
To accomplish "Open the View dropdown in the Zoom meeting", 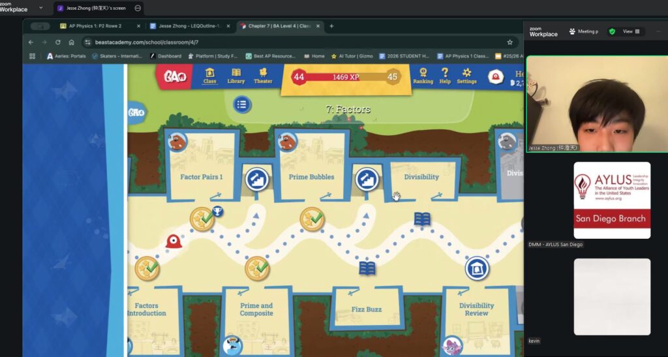I will 631,31.
